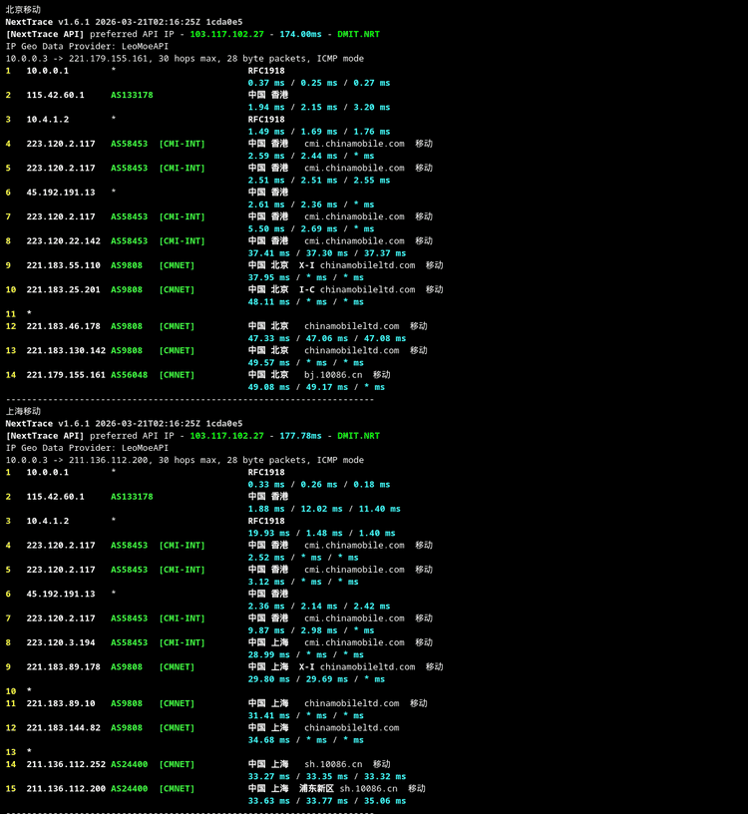Click the IP 221.183.25.201

point(63,289)
